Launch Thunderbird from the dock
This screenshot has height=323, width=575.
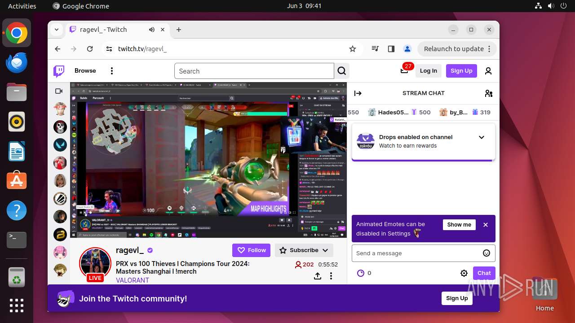pos(17,62)
